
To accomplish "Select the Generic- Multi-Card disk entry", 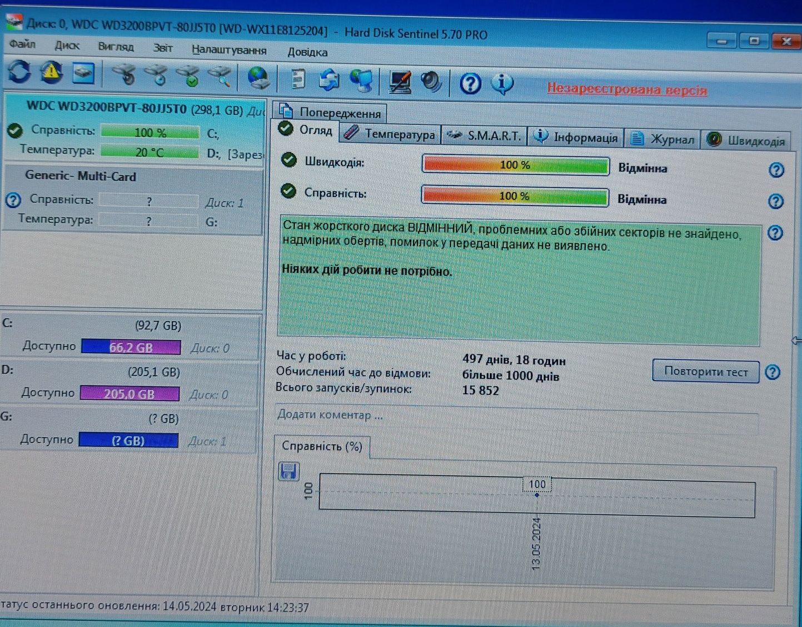I will point(132,199).
